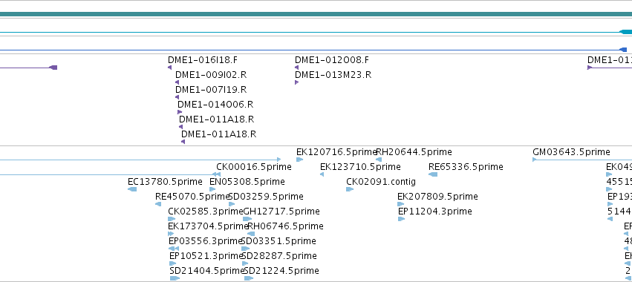This screenshot has width=632, height=282.
Task: Select the SD21224.5prime feature block
Action: (x=249, y=278)
